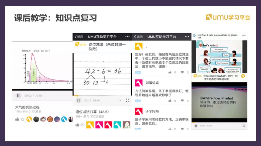Reply to 刘祺妈妈's comment
The width and height of the screenshot is (261, 146).
138,101
